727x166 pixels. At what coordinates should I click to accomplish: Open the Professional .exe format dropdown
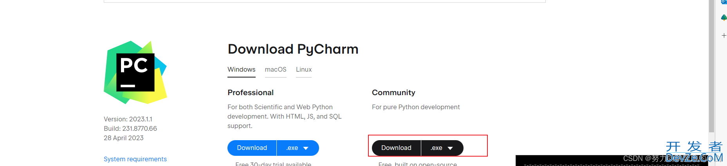click(298, 148)
